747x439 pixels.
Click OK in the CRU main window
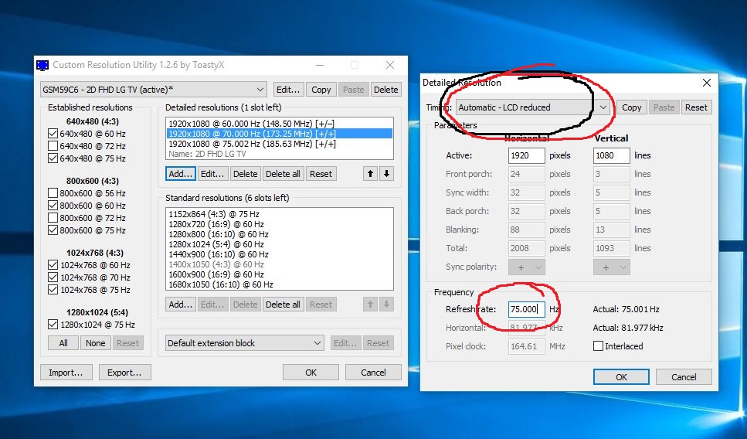[x=311, y=373]
